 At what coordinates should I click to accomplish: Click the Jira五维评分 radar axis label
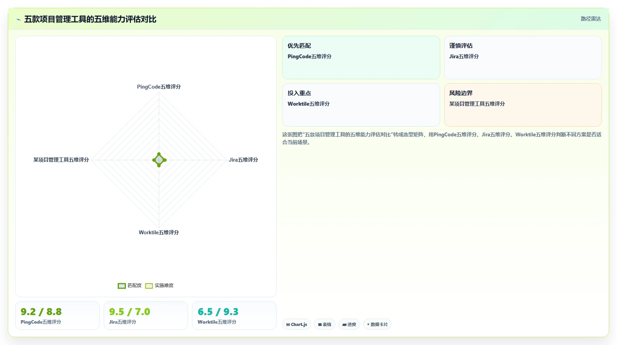pos(243,160)
